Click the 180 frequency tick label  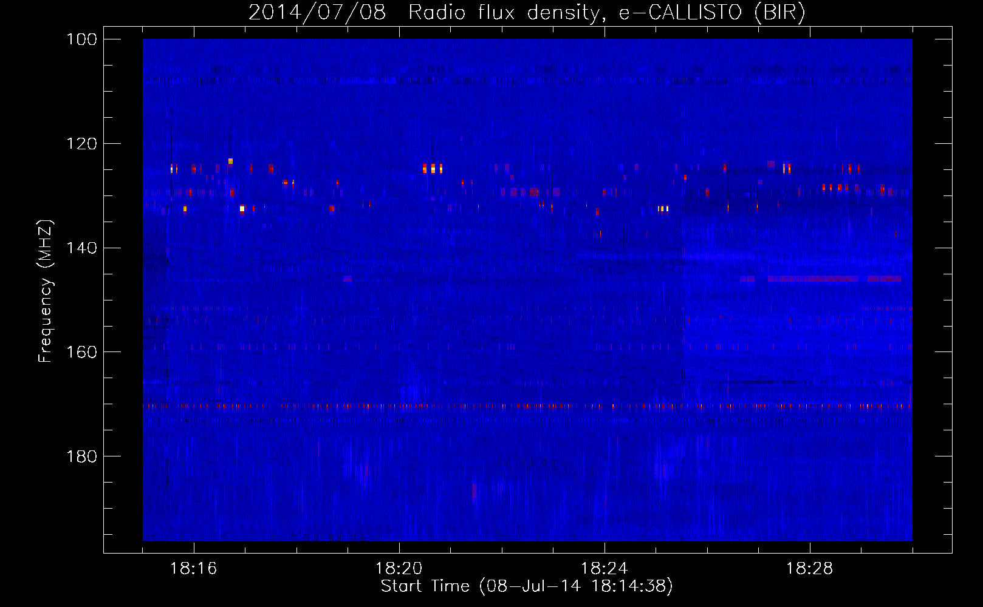pyautogui.click(x=81, y=456)
